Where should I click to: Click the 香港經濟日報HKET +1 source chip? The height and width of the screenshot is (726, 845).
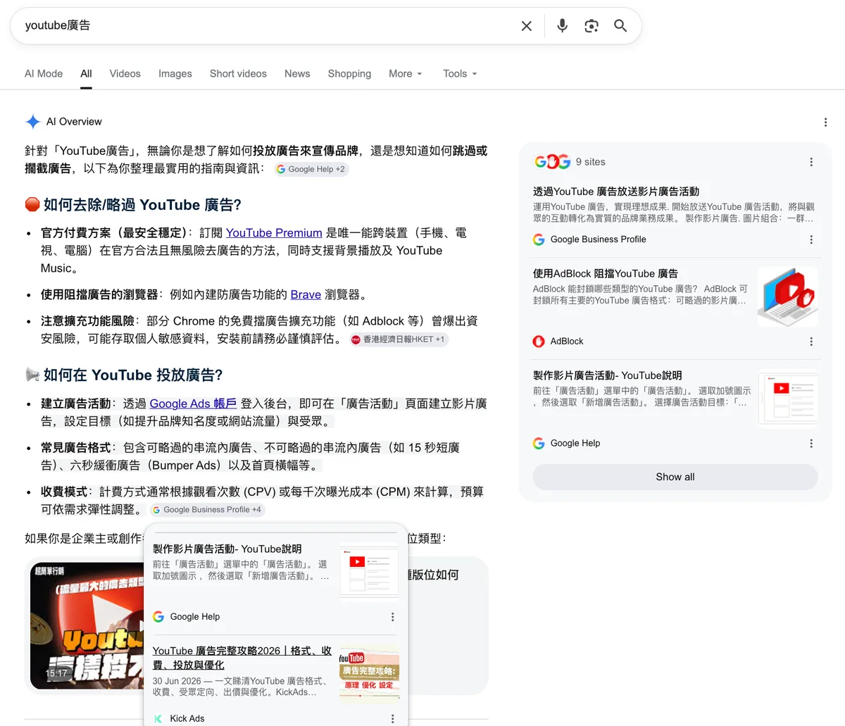[399, 339]
